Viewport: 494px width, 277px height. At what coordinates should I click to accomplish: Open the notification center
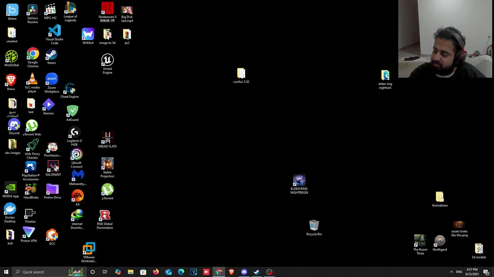(x=486, y=272)
